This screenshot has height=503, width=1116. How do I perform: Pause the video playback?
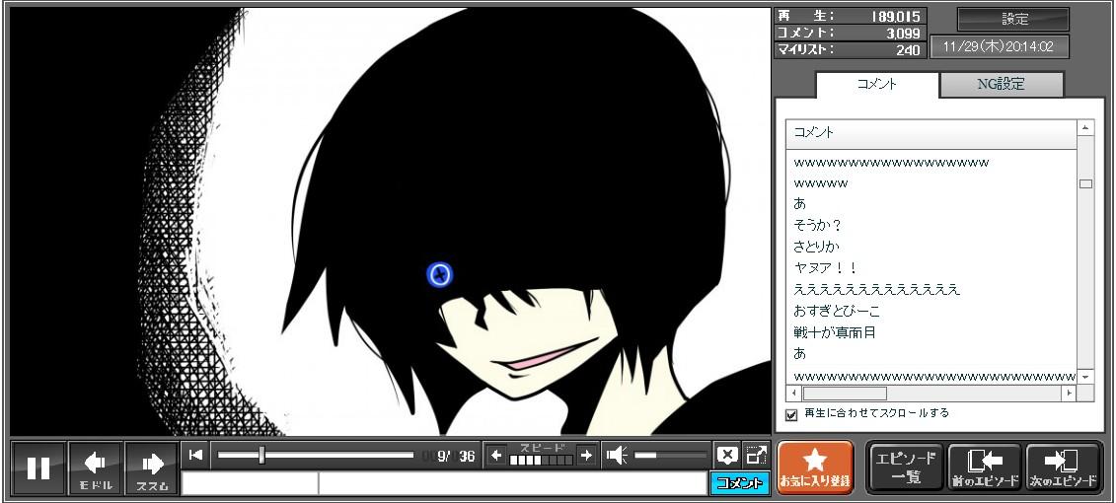coord(38,468)
